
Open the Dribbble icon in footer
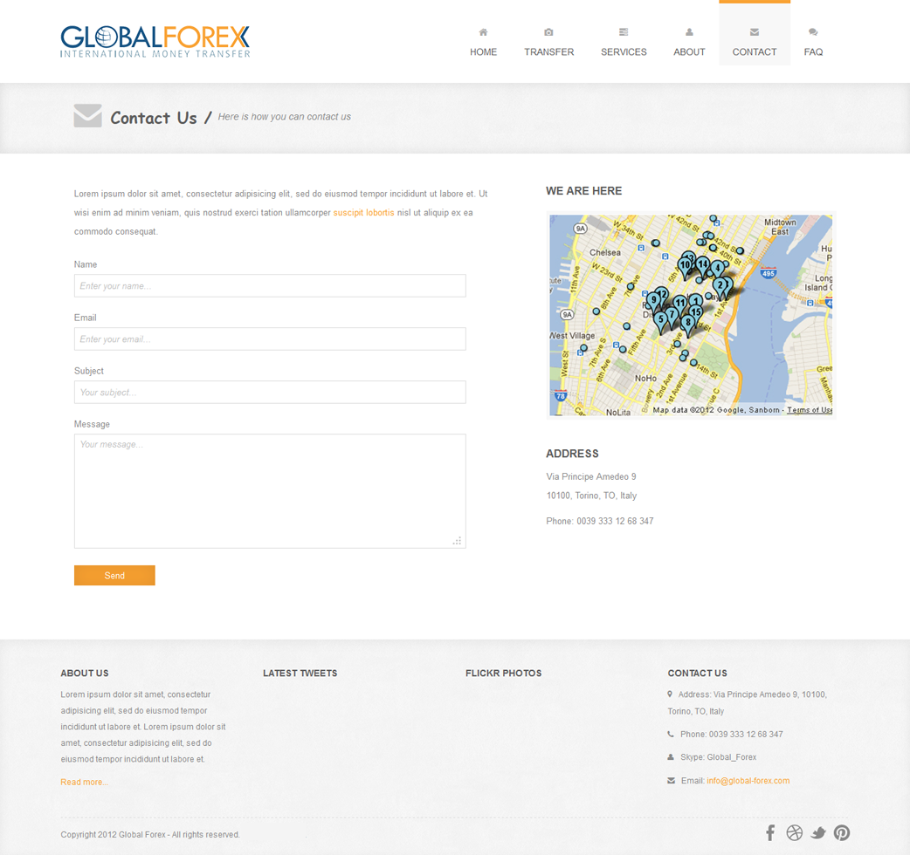(794, 833)
